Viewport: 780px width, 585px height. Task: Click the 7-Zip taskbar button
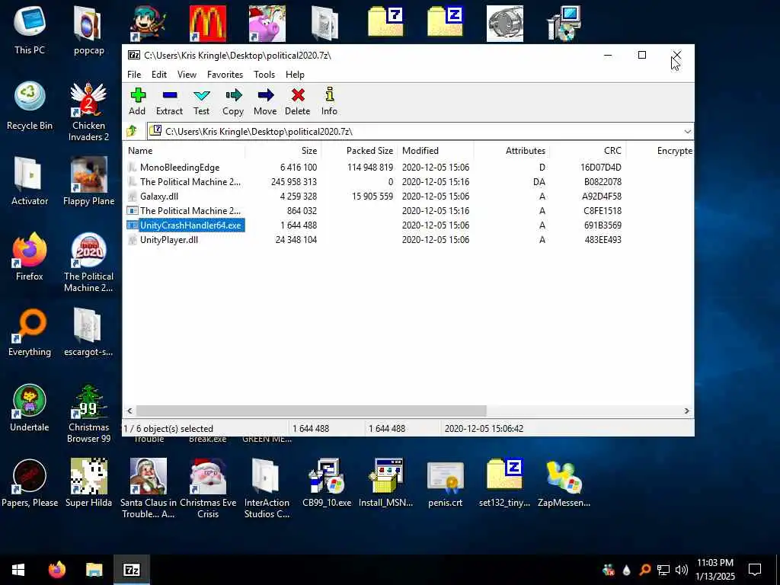pos(131,570)
